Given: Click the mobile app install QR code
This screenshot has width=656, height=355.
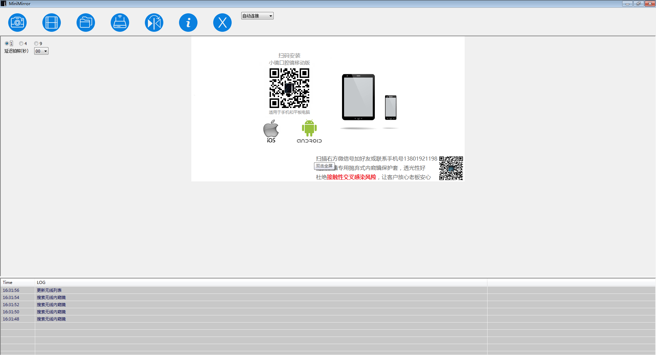Looking at the screenshot, I should 289,88.
